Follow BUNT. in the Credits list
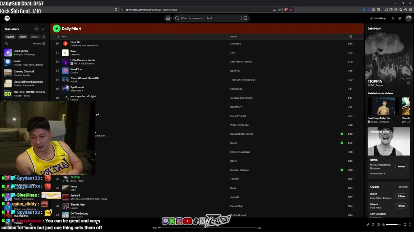Viewport: 414px width, 232px height. coord(401,196)
